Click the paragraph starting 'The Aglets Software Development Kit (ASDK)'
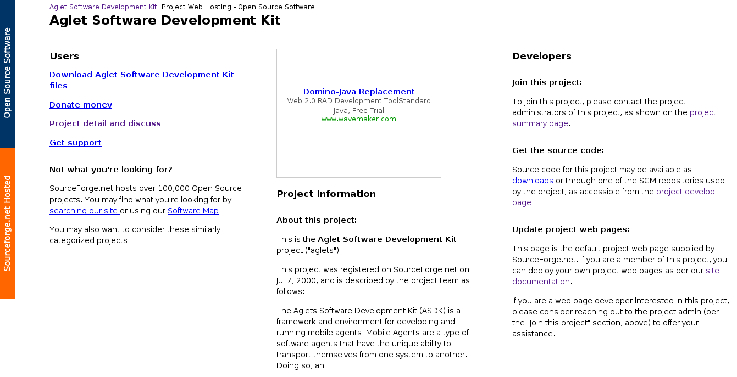Screen dimensions: 737x377 (372, 338)
